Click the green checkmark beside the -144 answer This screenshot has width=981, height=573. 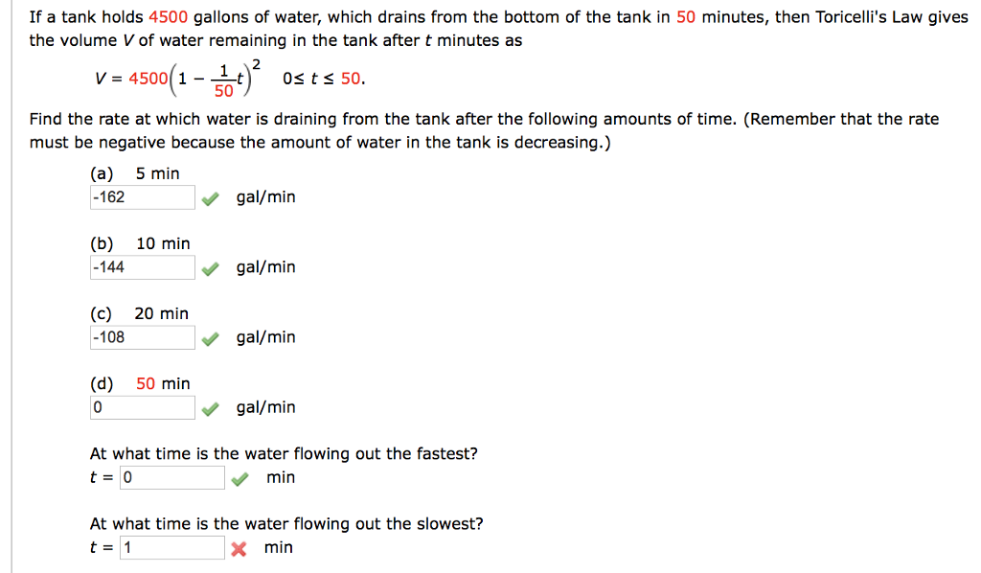point(210,266)
